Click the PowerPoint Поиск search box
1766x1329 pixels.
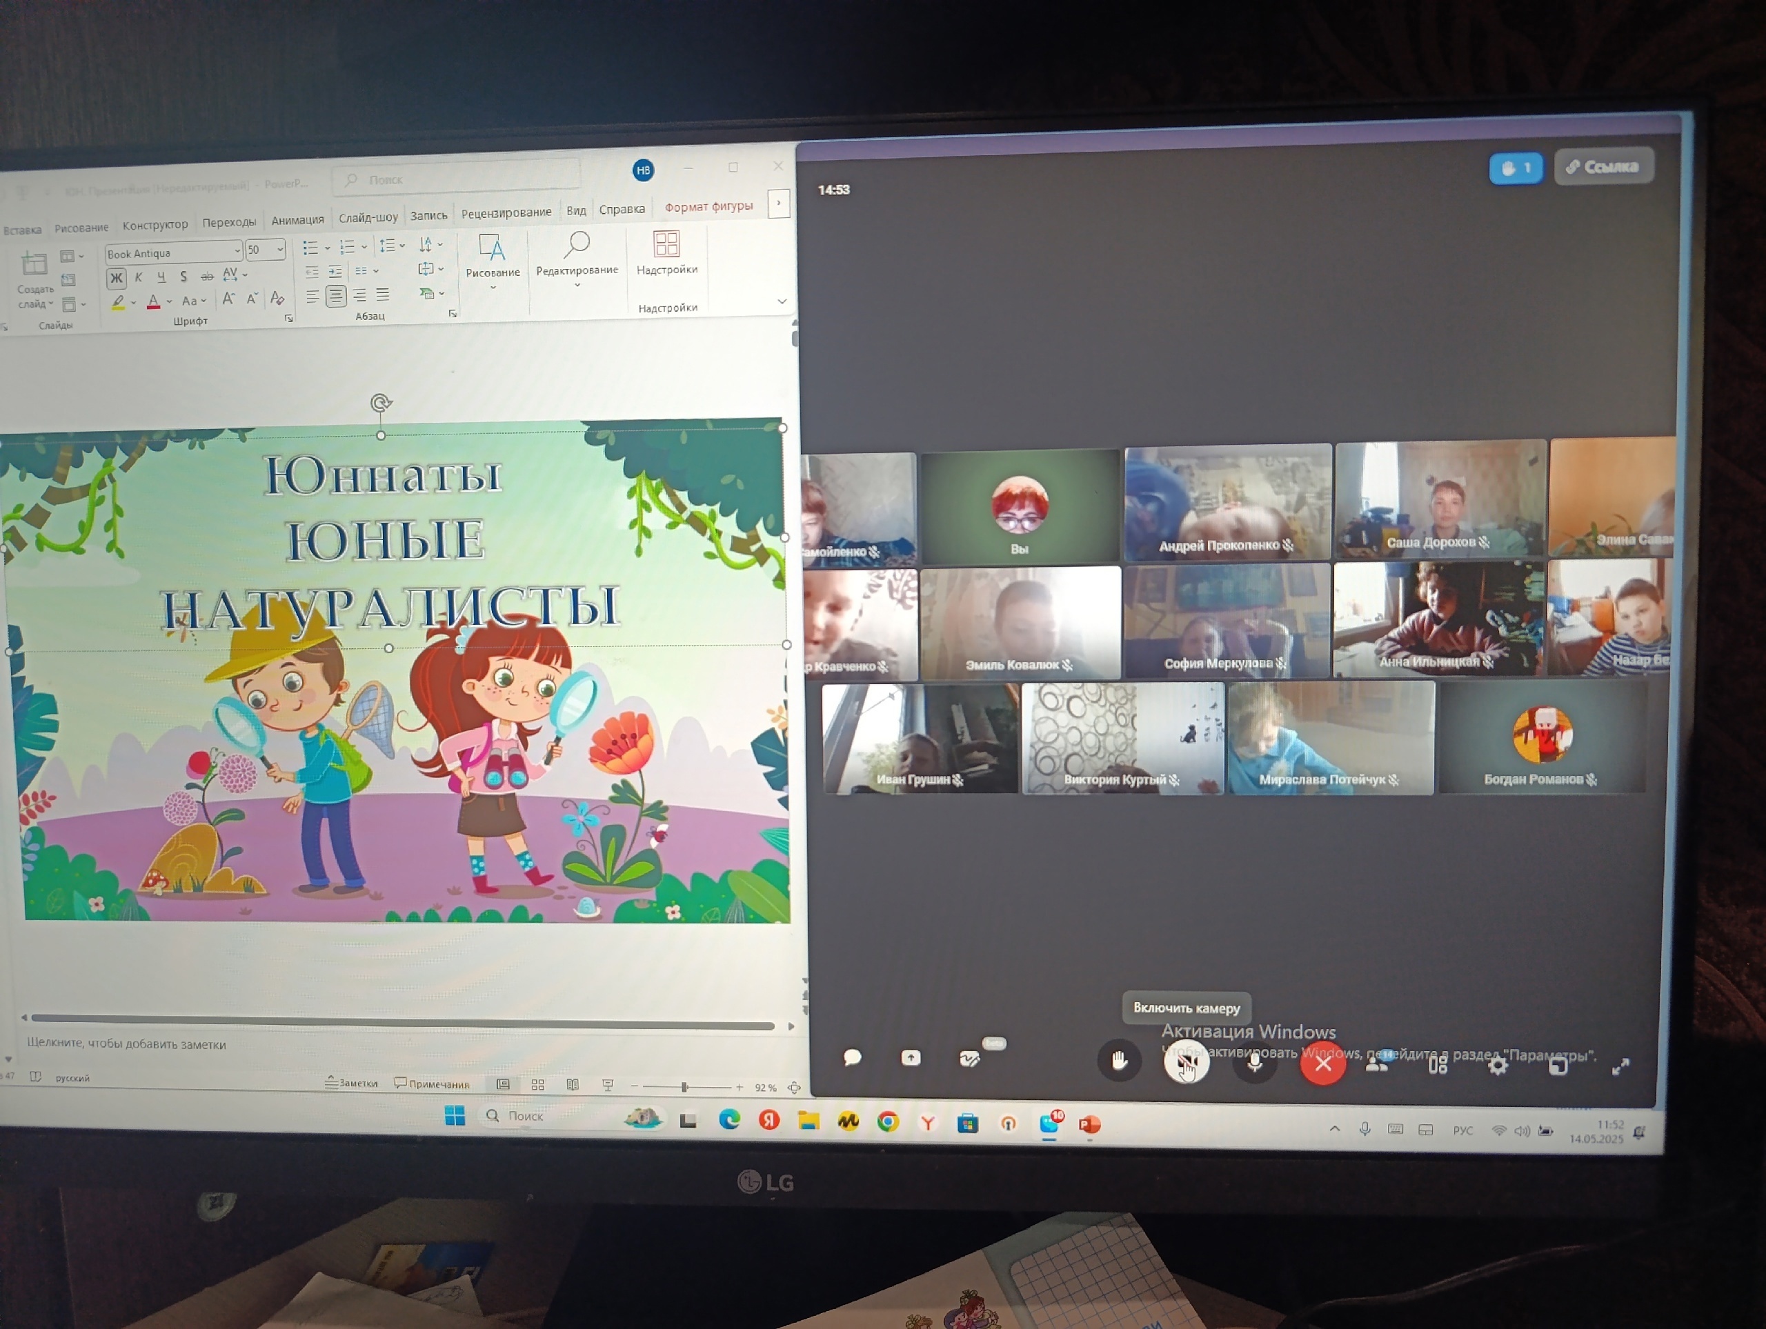coord(457,177)
